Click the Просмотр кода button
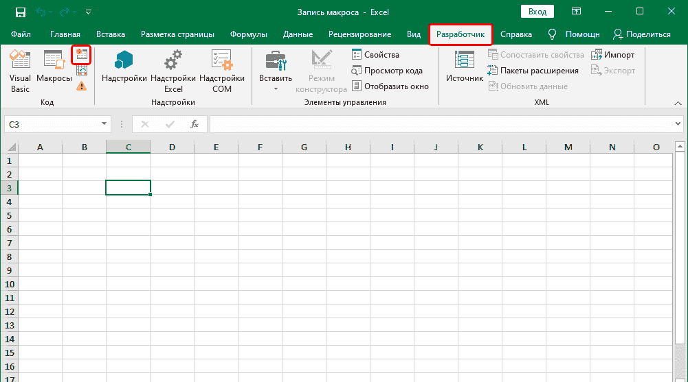Image resolution: width=688 pixels, height=382 pixels. click(388, 71)
